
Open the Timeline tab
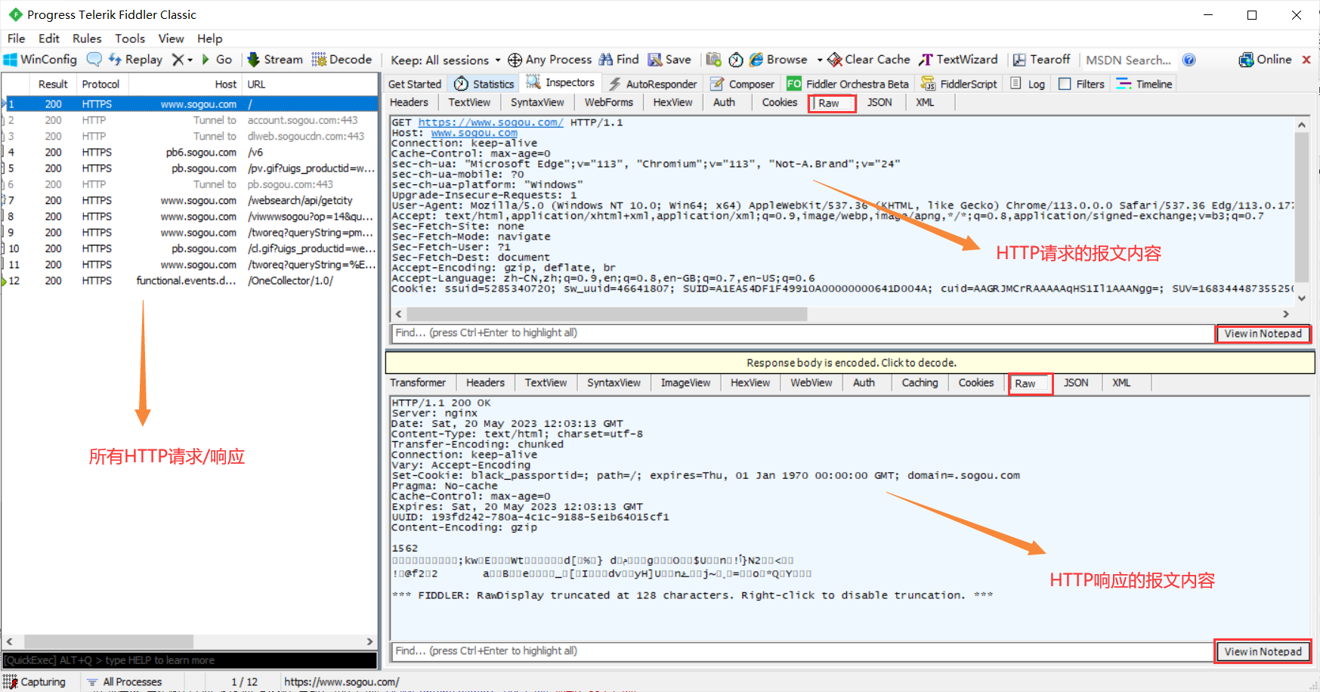pos(1145,84)
